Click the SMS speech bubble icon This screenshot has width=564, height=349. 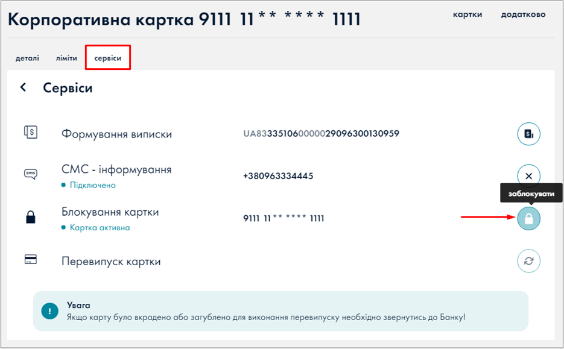pyautogui.click(x=30, y=174)
